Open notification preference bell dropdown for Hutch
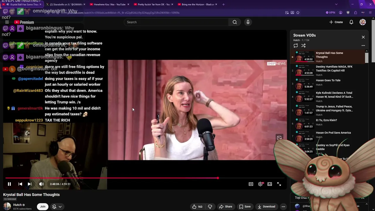 (57, 207)
